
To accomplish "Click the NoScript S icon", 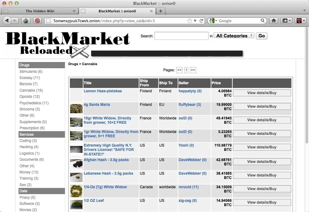I will [37, 21].
